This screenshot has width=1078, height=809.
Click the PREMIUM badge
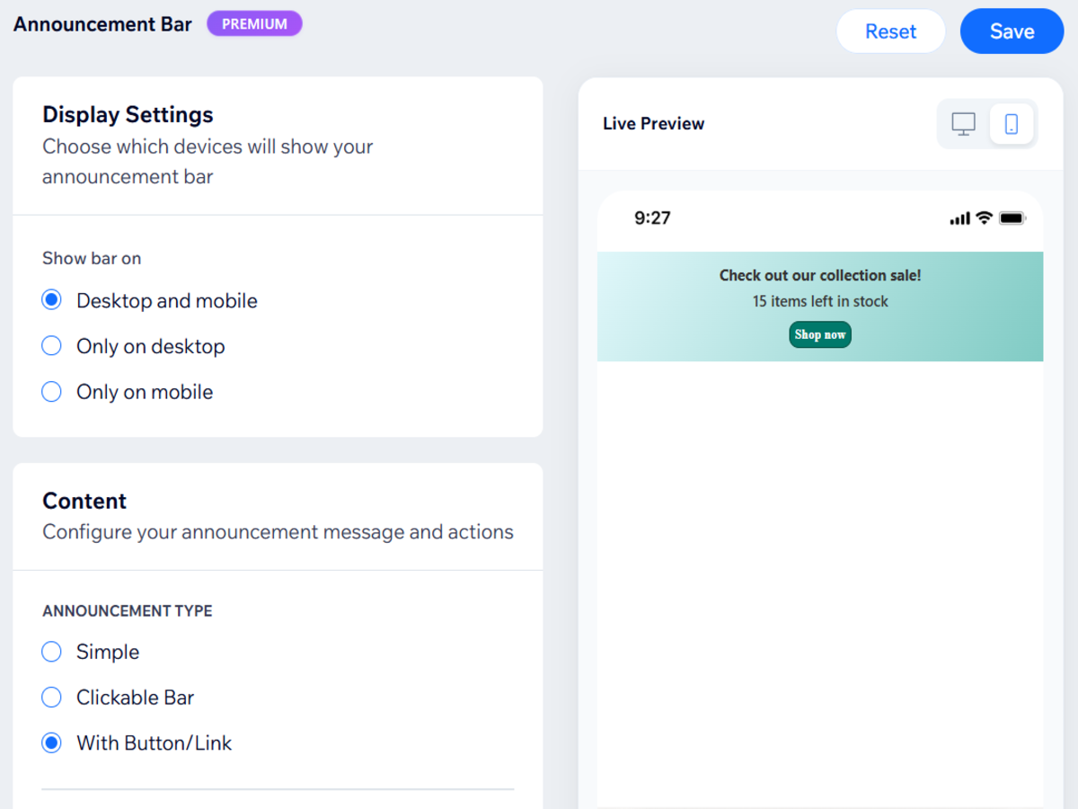(x=254, y=24)
